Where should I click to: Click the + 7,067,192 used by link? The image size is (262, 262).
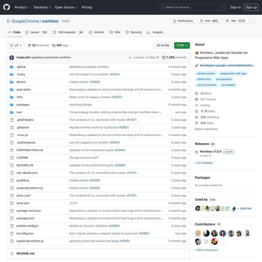244,209
